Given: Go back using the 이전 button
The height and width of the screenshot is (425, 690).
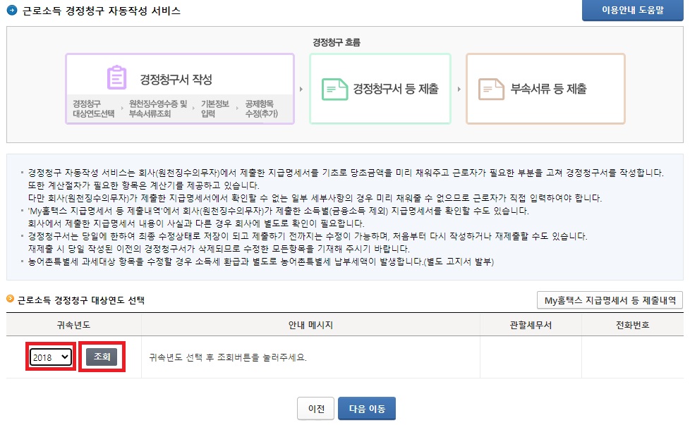Looking at the screenshot, I should pos(315,407).
